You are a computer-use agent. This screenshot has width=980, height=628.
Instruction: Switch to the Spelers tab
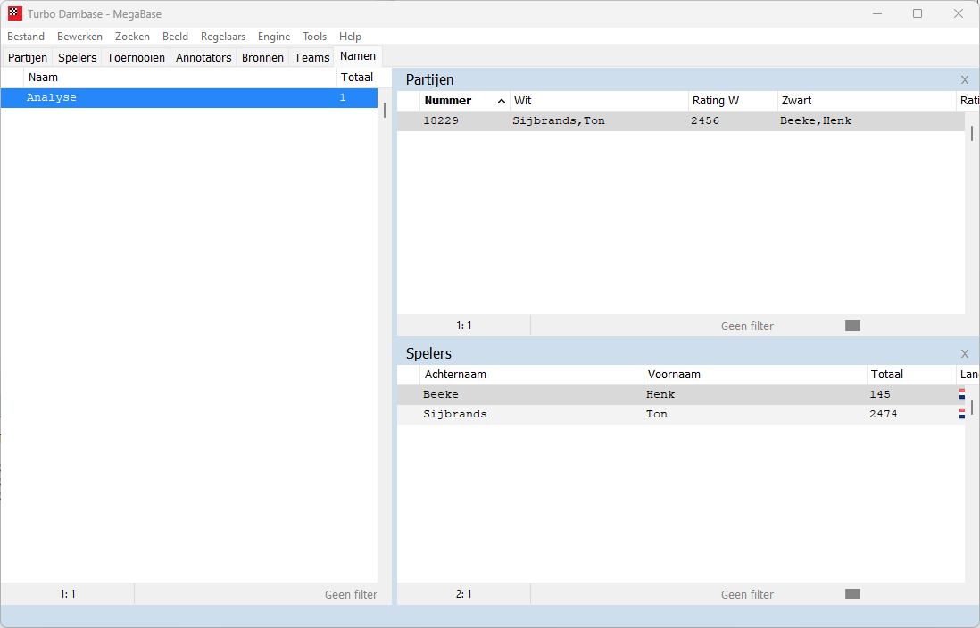tap(78, 57)
